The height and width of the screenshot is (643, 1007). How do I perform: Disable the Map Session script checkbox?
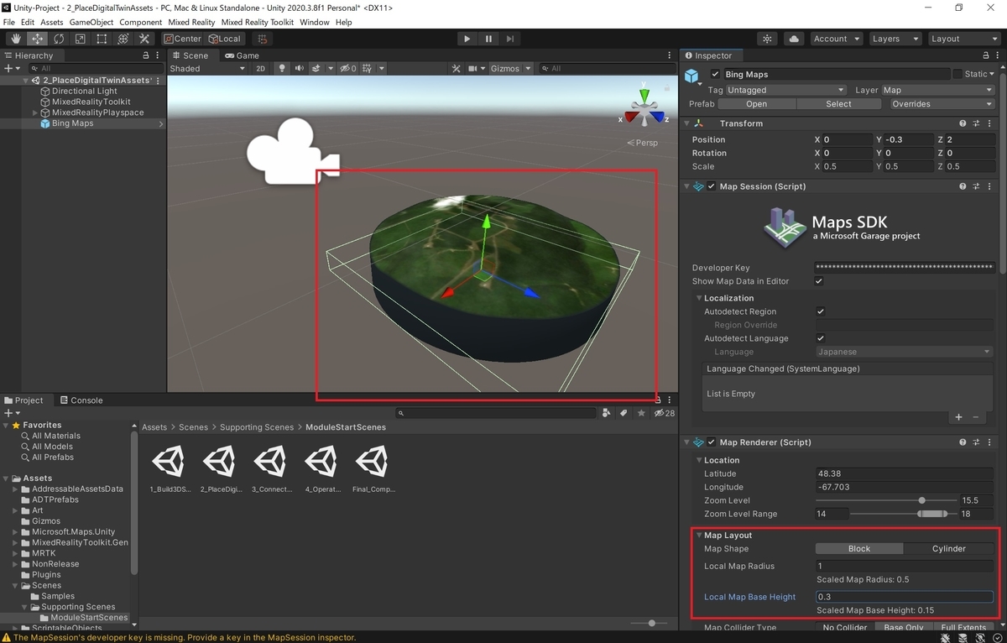click(712, 186)
